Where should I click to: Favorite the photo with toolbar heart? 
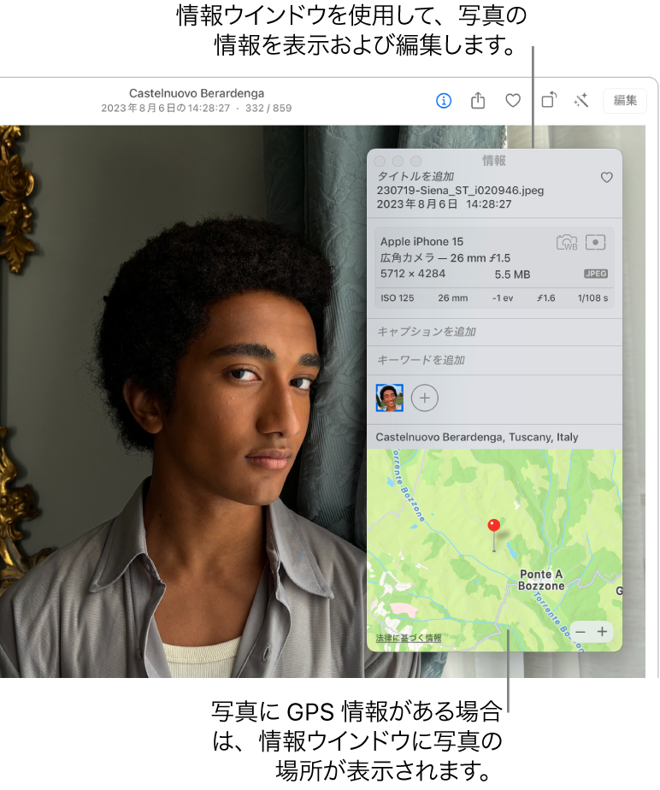[513, 101]
